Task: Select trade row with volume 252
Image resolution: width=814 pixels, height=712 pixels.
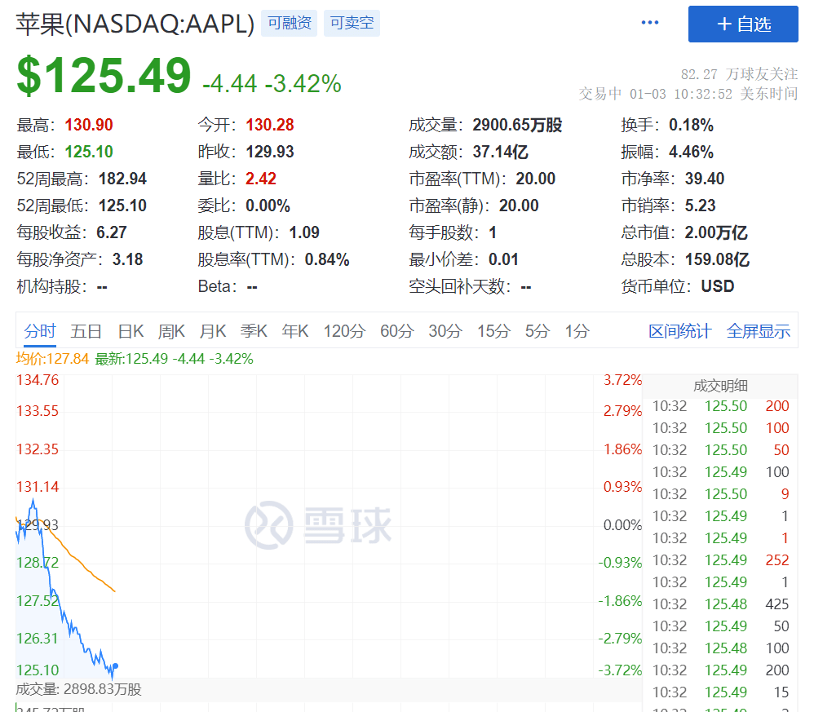Action: click(720, 560)
